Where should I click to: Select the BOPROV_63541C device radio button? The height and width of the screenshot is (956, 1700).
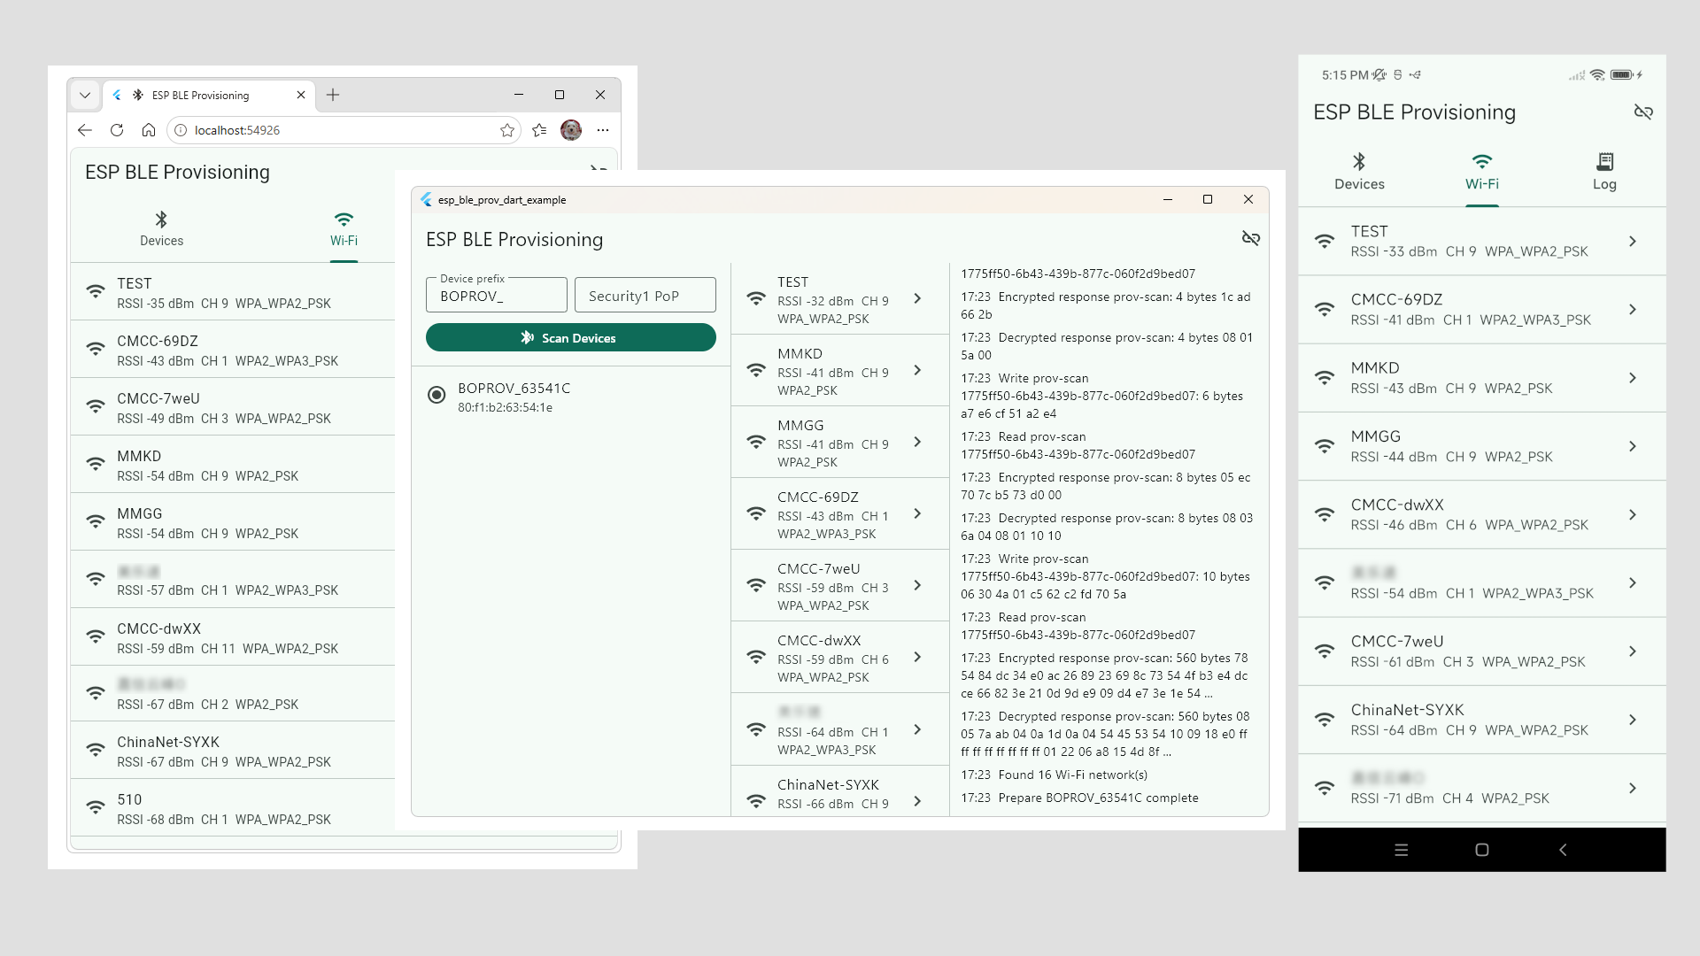click(x=437, y=395)
